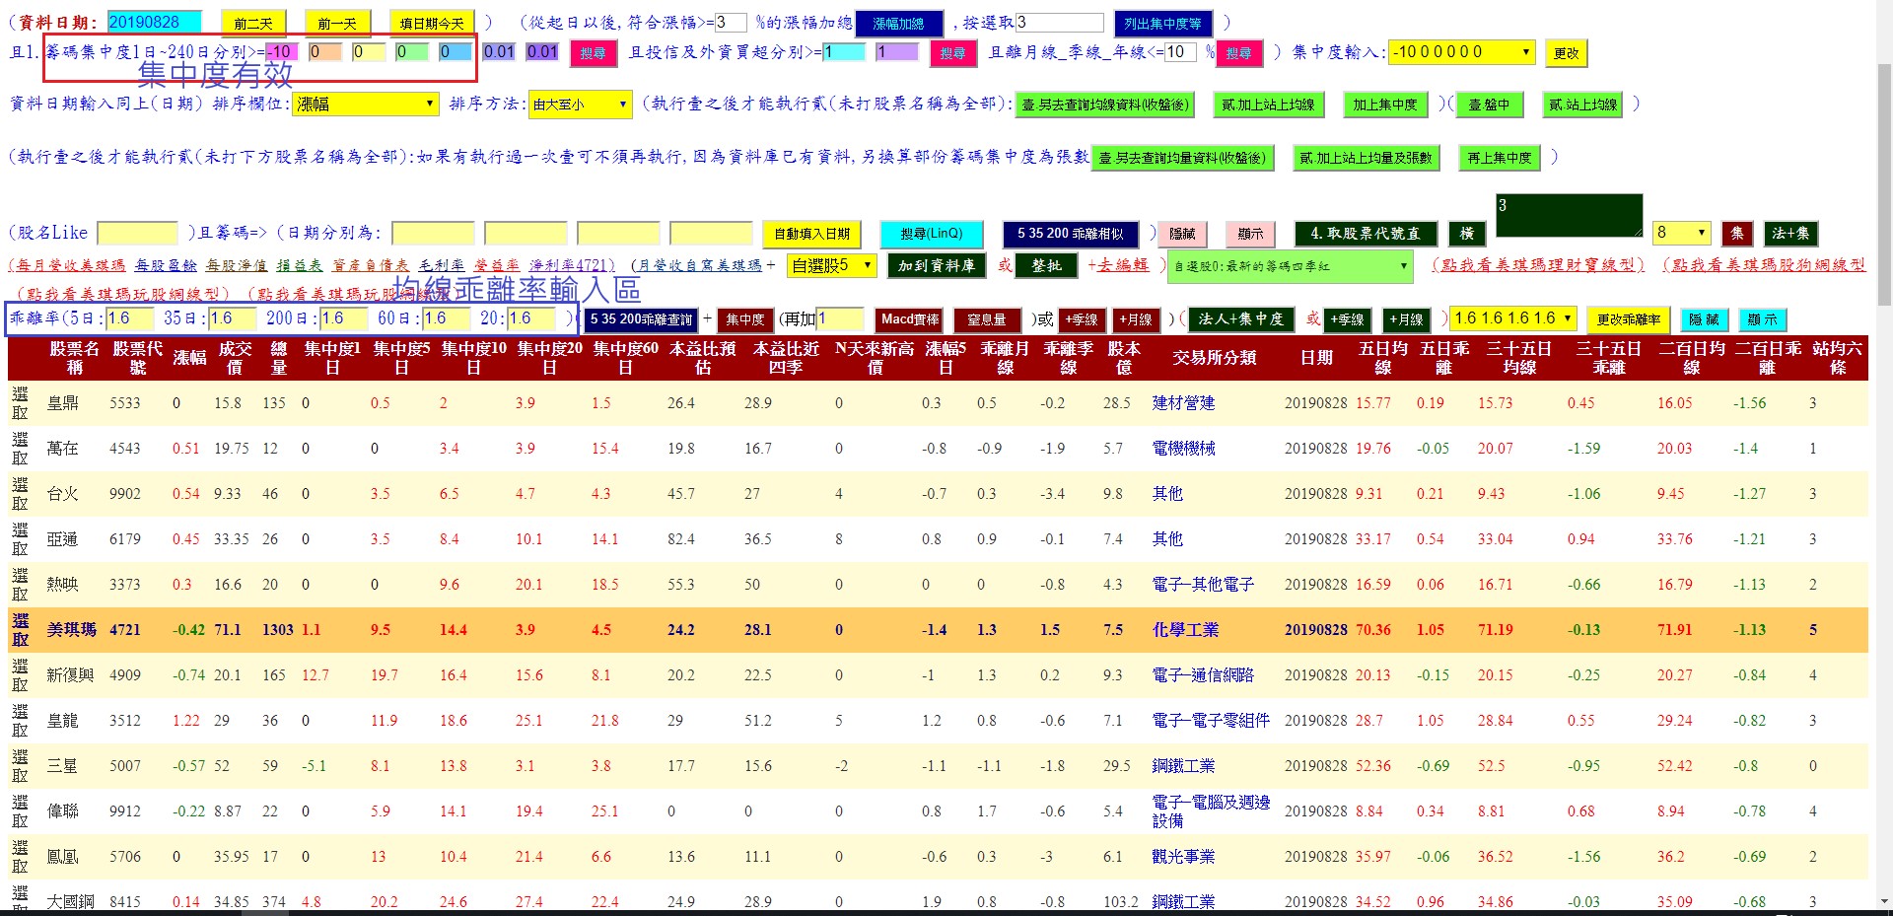Click the 股名Like input field
The width and height of the screenshot is (1893, 916).
[x=137, y=234]
